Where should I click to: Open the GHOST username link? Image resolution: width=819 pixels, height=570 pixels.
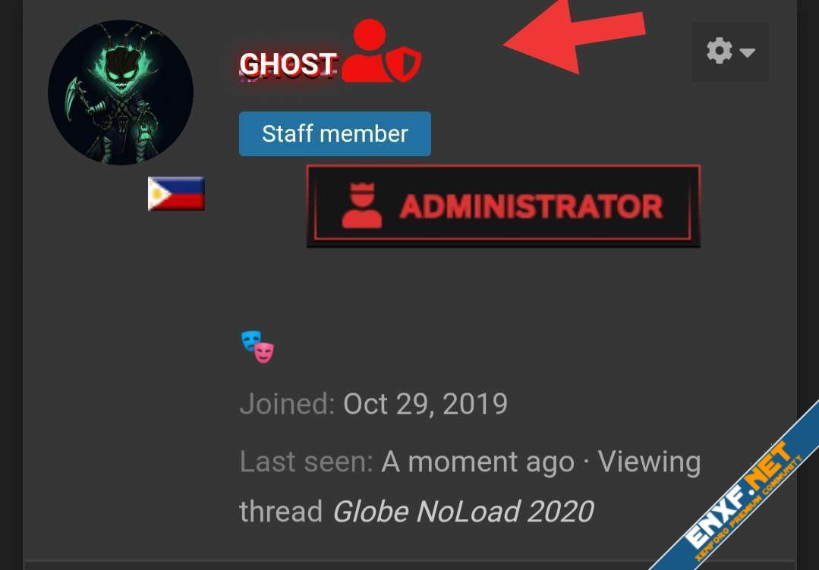tap(288, 64)
